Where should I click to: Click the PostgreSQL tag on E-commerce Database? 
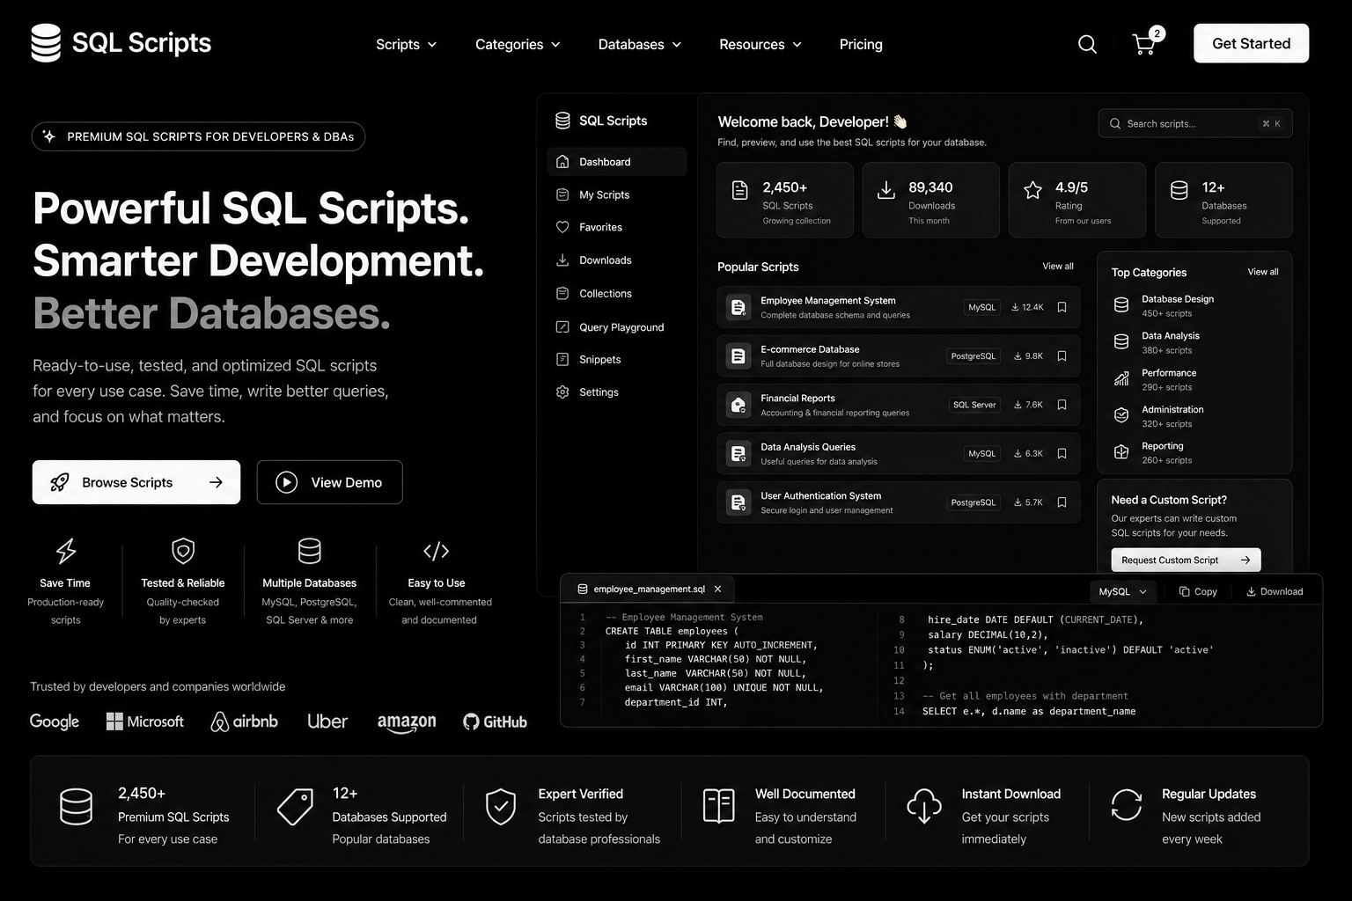point(974,356)
